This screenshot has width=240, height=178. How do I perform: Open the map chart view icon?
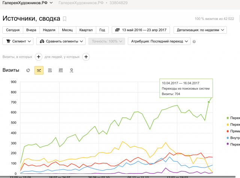[72, 70]
